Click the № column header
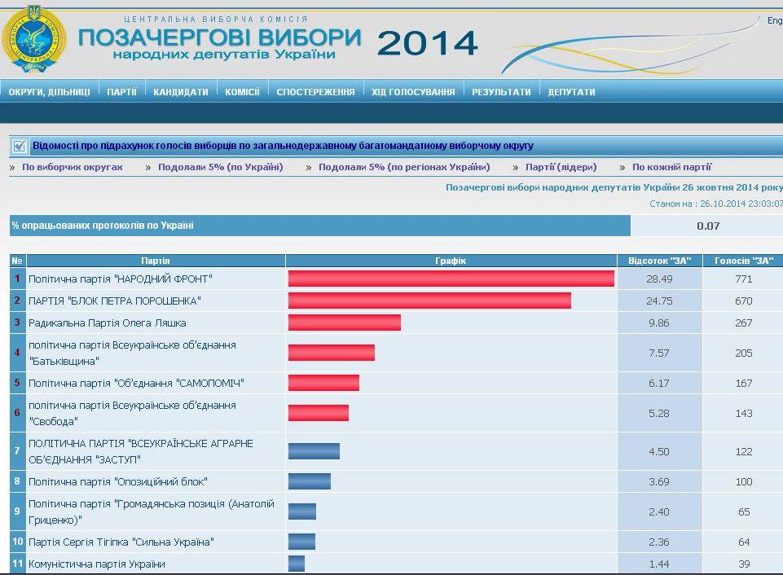 tap(17, 261)
